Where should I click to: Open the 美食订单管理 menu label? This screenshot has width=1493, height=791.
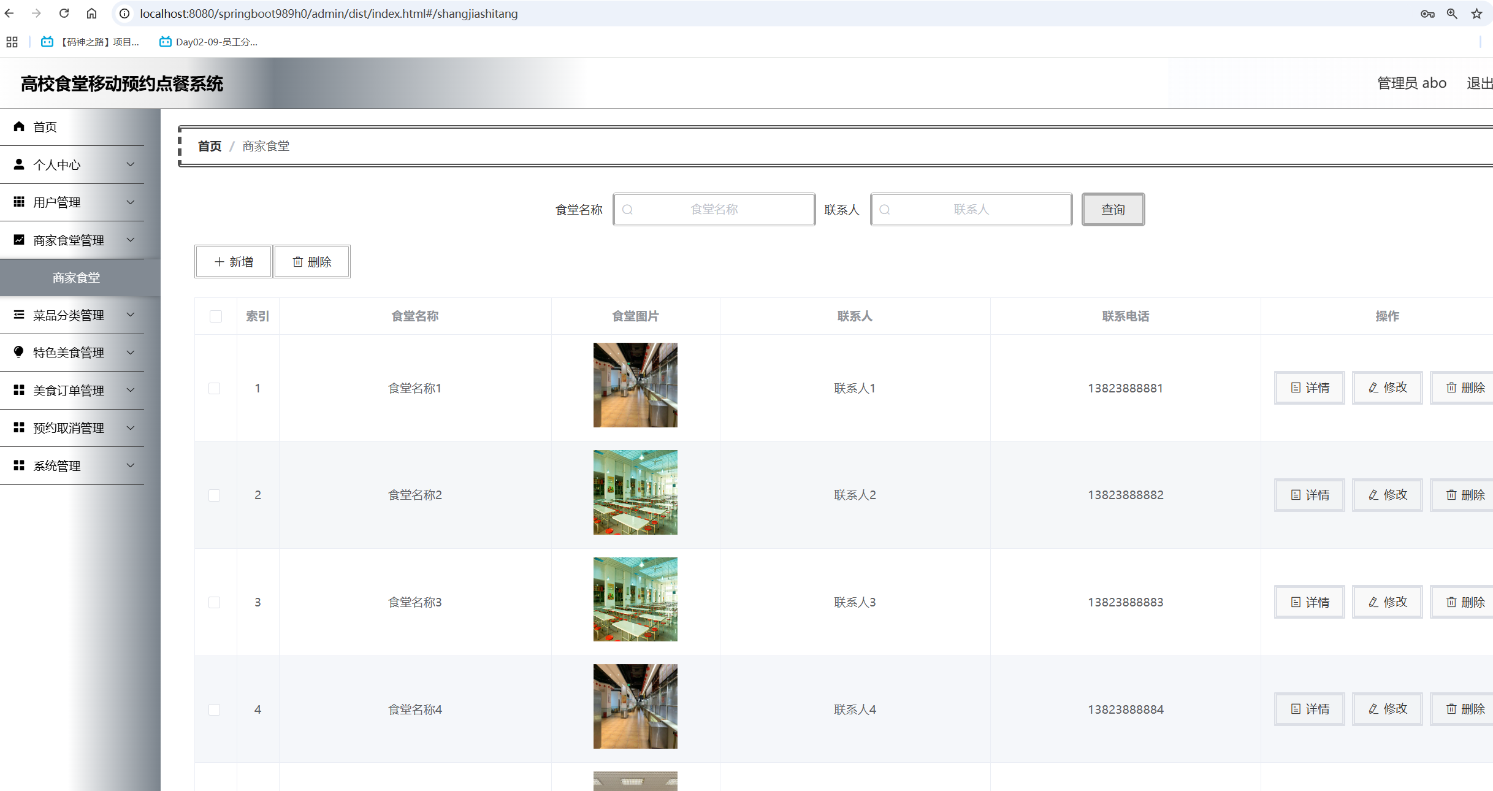tap(69, 391)
